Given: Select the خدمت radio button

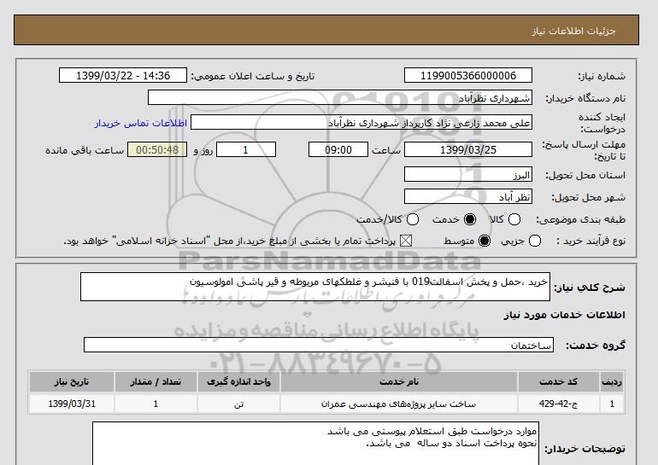Looking at the screenshot, I should point(470,219).
